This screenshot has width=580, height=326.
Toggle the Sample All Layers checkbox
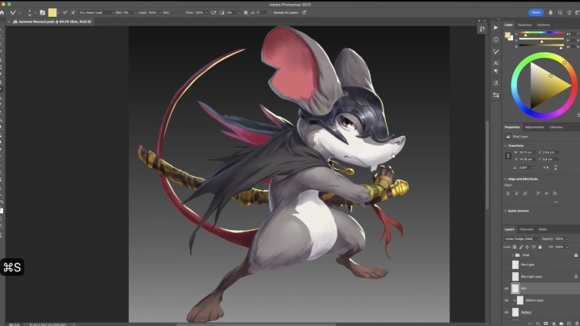pos(270,13)
